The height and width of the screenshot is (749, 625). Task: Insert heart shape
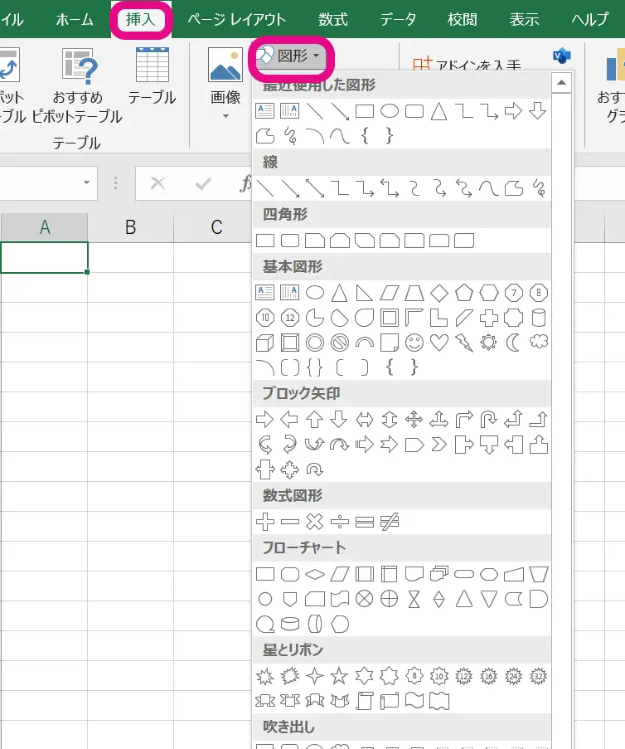pos(438,343)
